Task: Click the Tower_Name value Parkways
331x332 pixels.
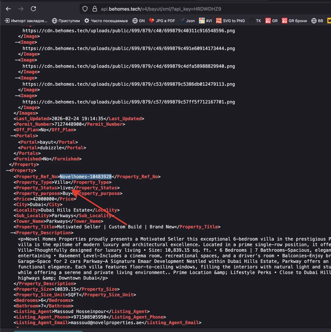Action: click(57, 221)
